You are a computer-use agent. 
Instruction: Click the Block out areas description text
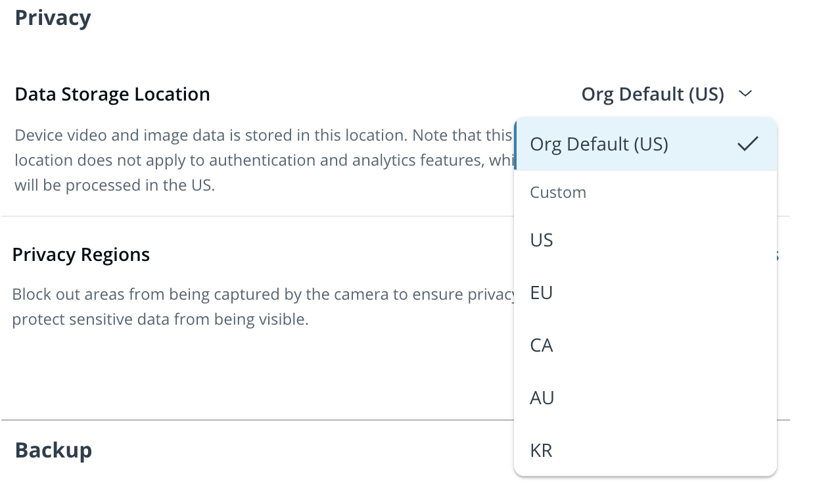click(263, 294)
